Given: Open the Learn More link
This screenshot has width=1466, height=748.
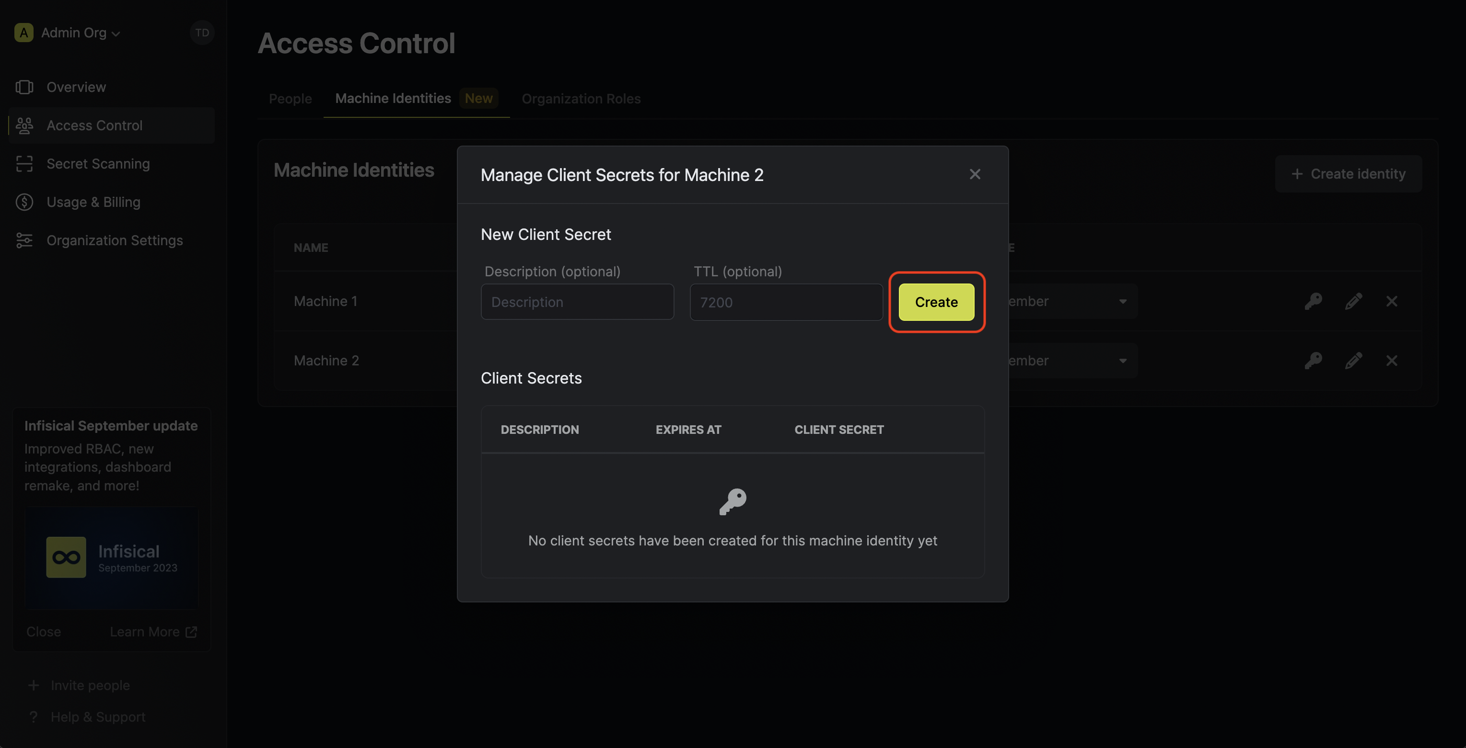Looking at the screenshot, I should [x=153, y=632].
